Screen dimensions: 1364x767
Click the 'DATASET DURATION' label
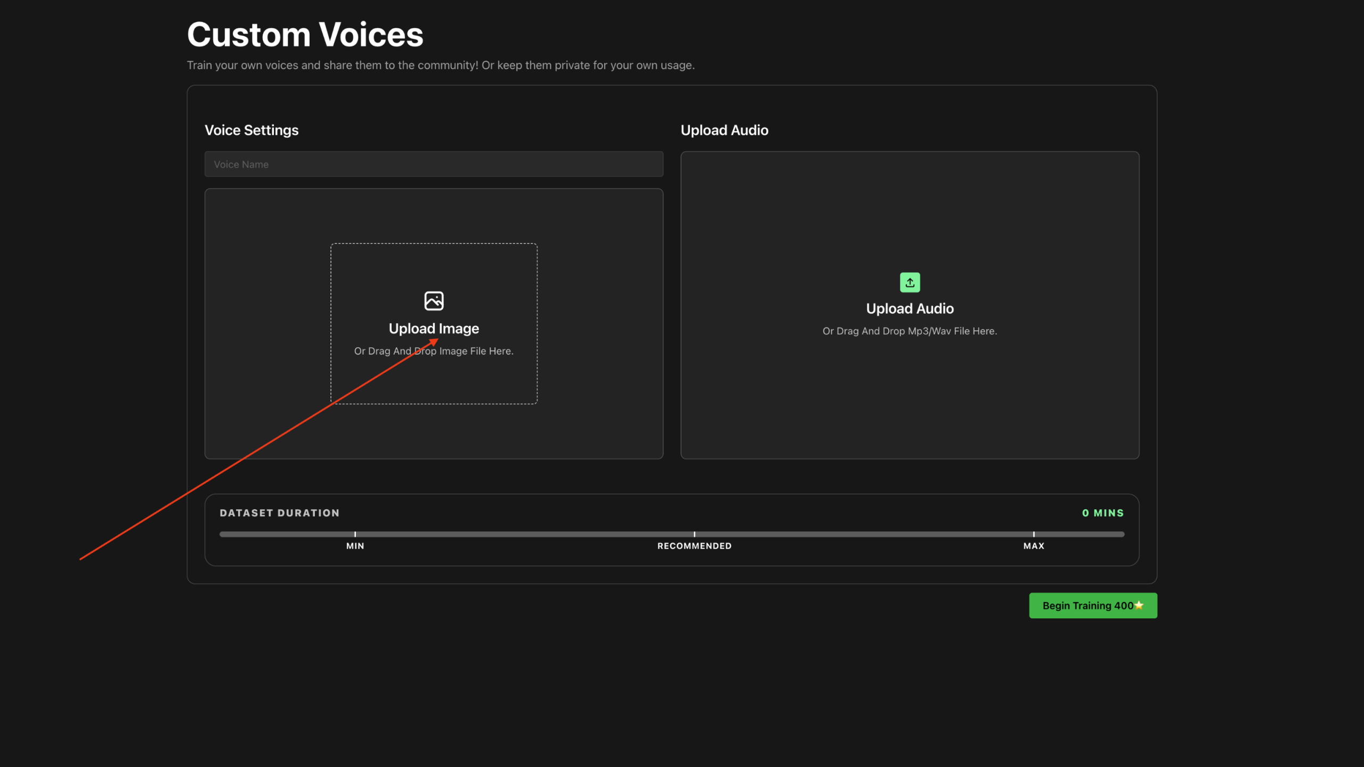click(279, 513)
